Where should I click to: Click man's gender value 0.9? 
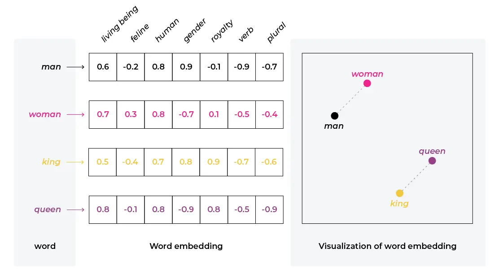click(x=186, y=67)
